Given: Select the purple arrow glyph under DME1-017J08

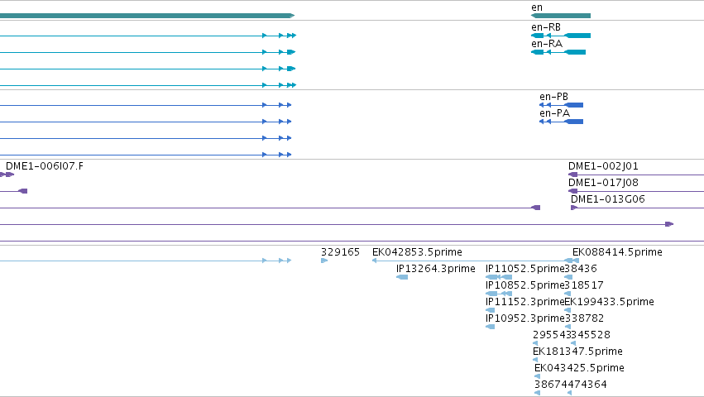Looking at the screenshot, I should (x=573, y=191).
